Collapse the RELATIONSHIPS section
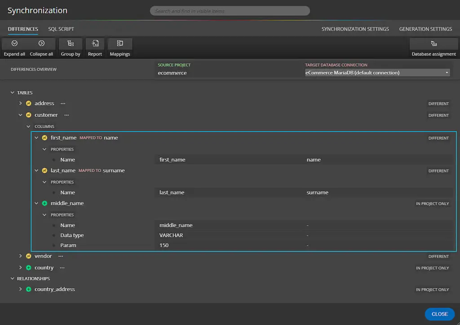This screenshot has height=325, width=460. (12, 278)
